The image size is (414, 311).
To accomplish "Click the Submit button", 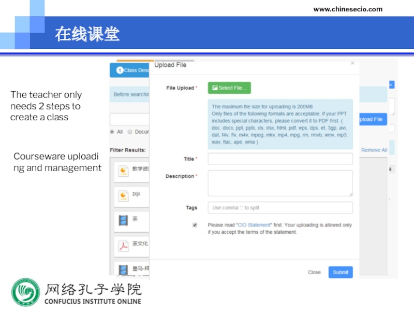I will [341, 272].
